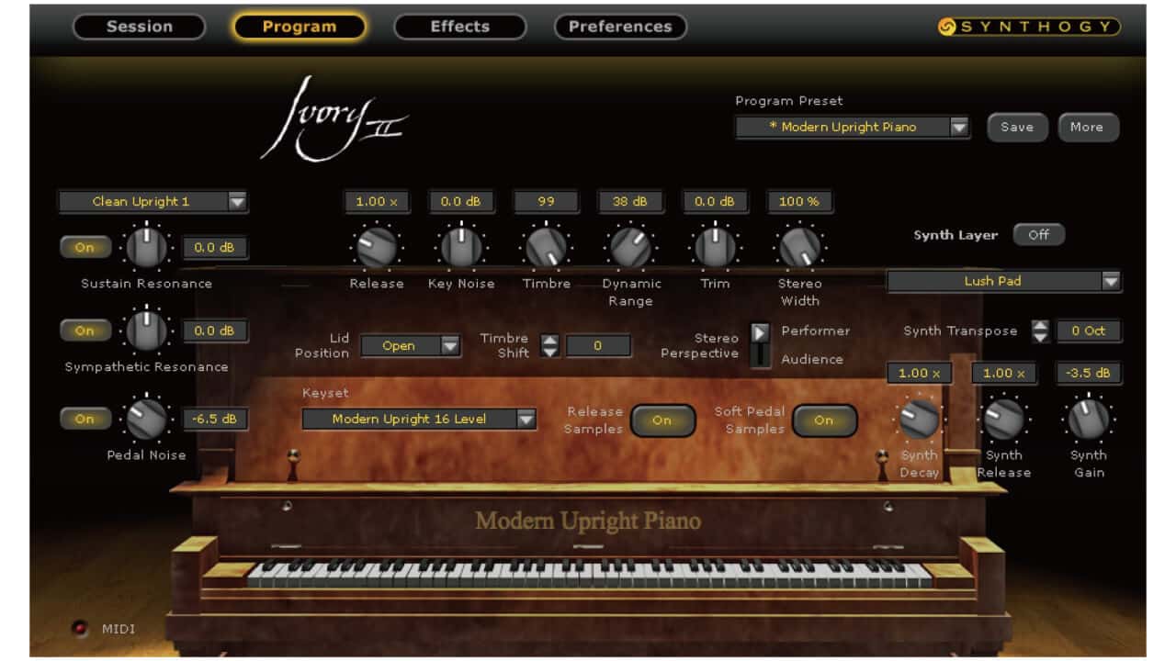Screen dimensions: 1176x661
Task: Click the Trim 0.0 dB value field
Action: 715,201
